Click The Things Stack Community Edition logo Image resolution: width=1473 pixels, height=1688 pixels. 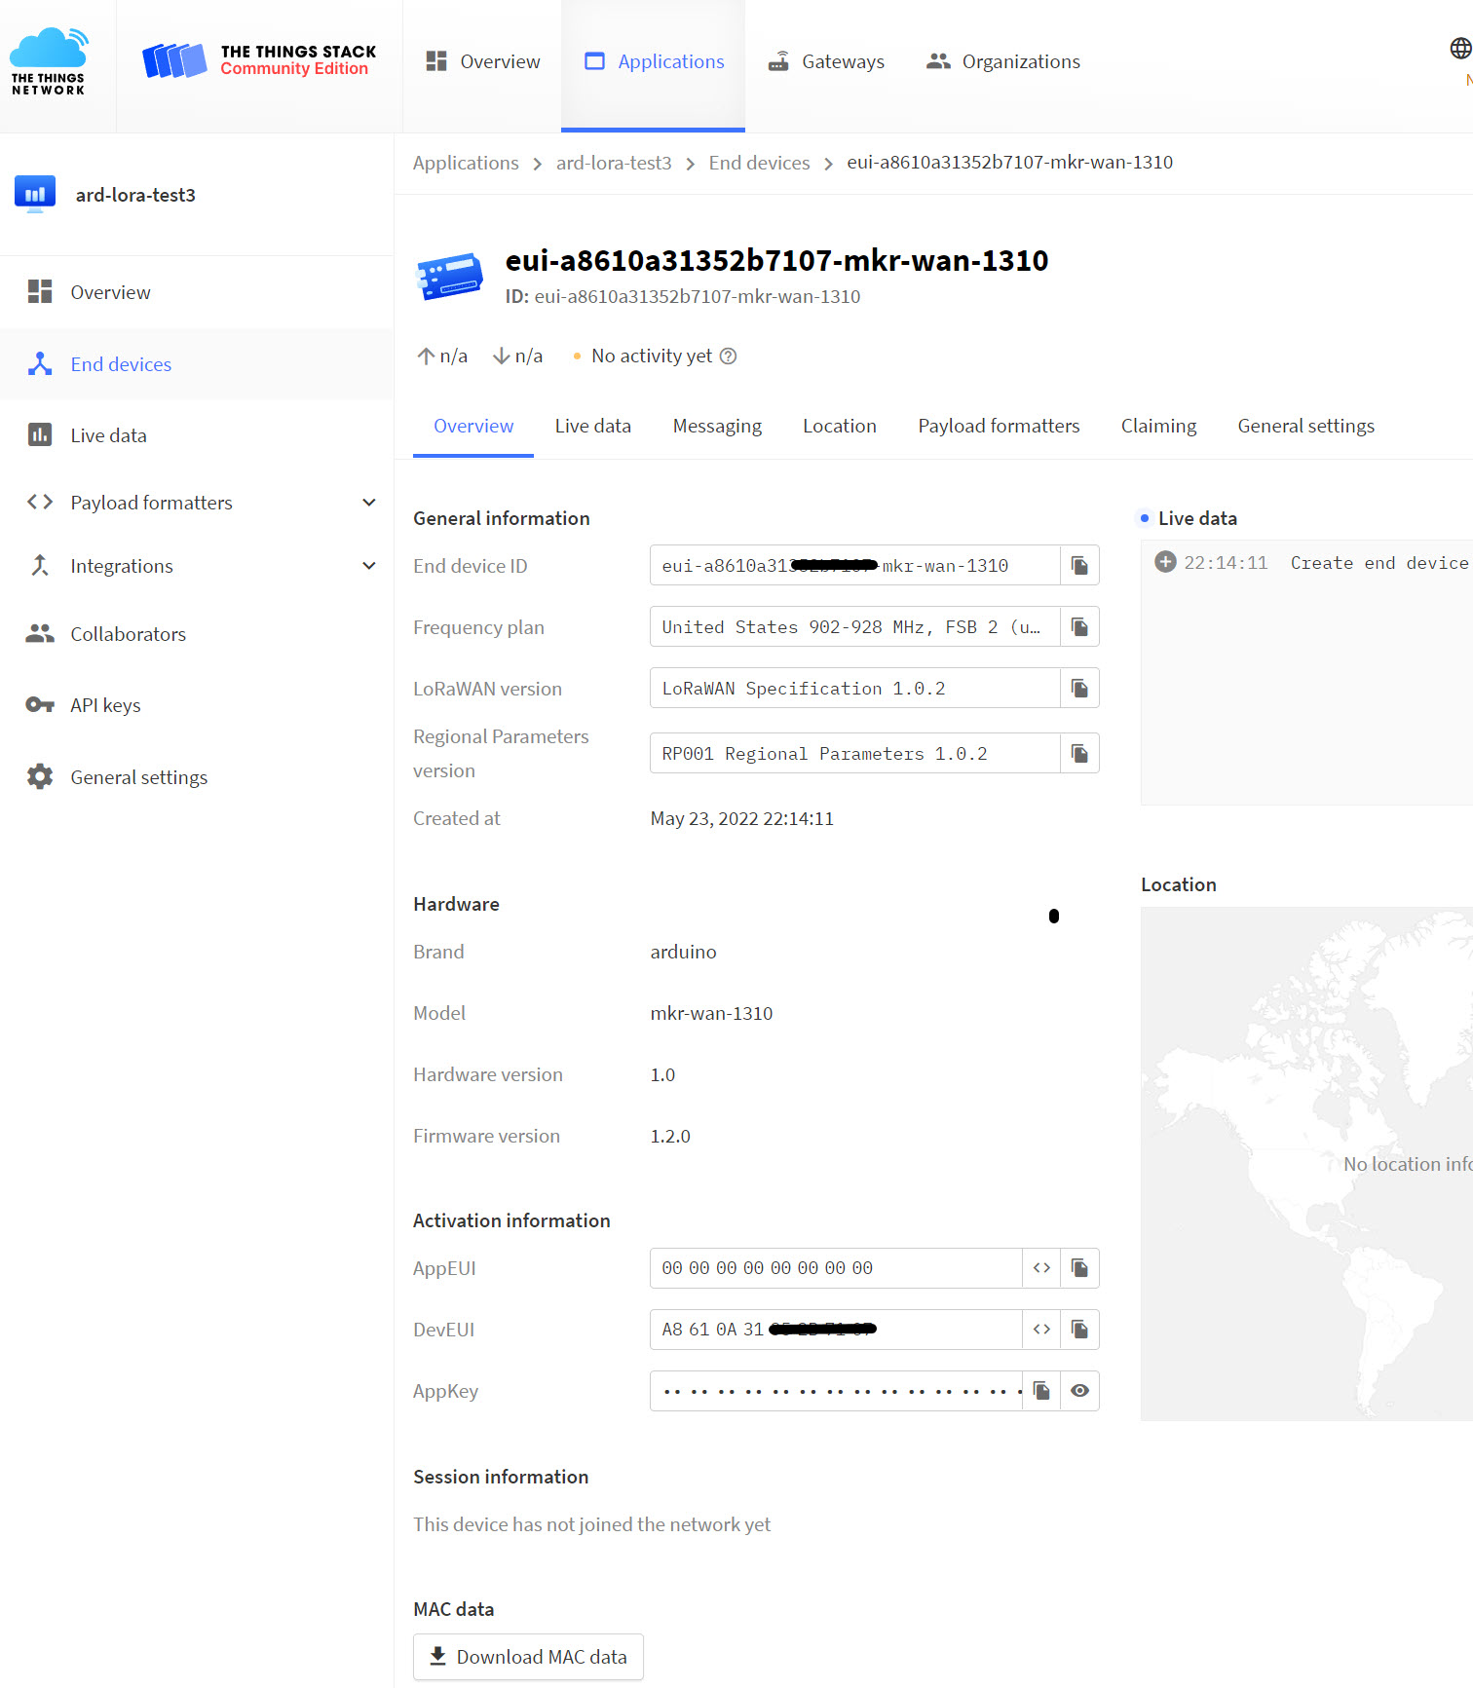pos(259,60)
